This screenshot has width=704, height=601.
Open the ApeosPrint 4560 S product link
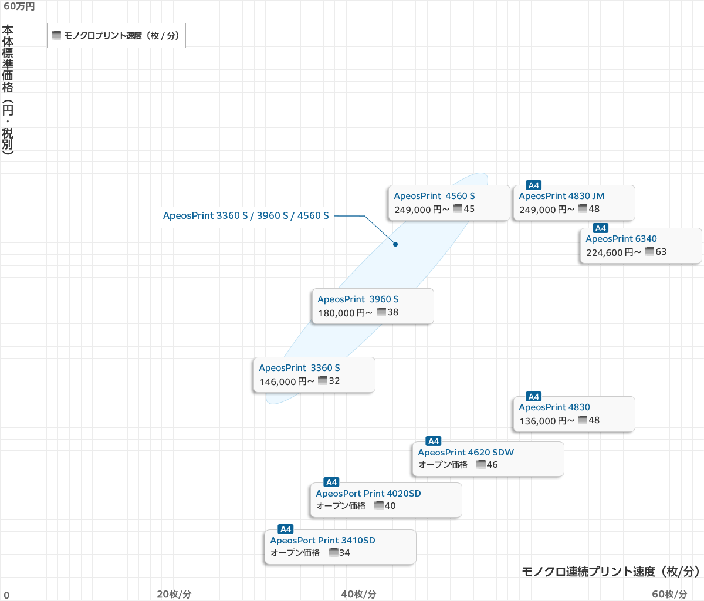(x=434, y=196)
